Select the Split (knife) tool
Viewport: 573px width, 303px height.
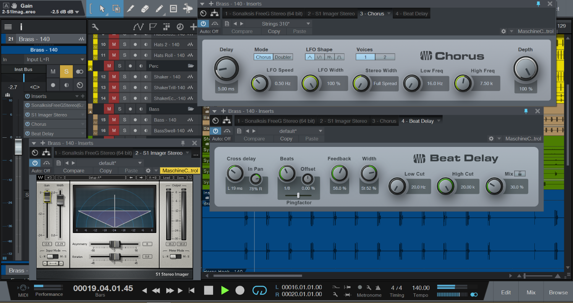tap(130, 9)
